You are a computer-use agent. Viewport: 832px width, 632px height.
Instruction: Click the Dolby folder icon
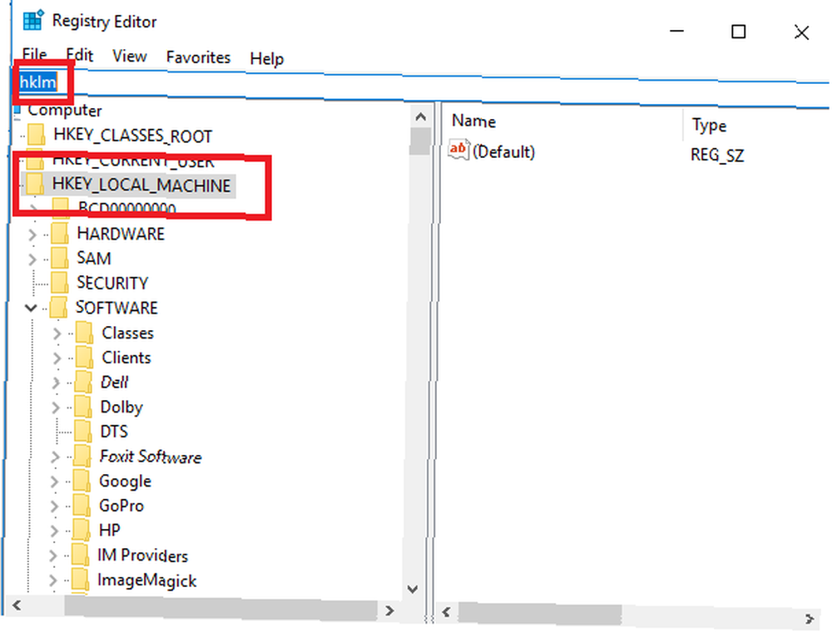[83, 406]
